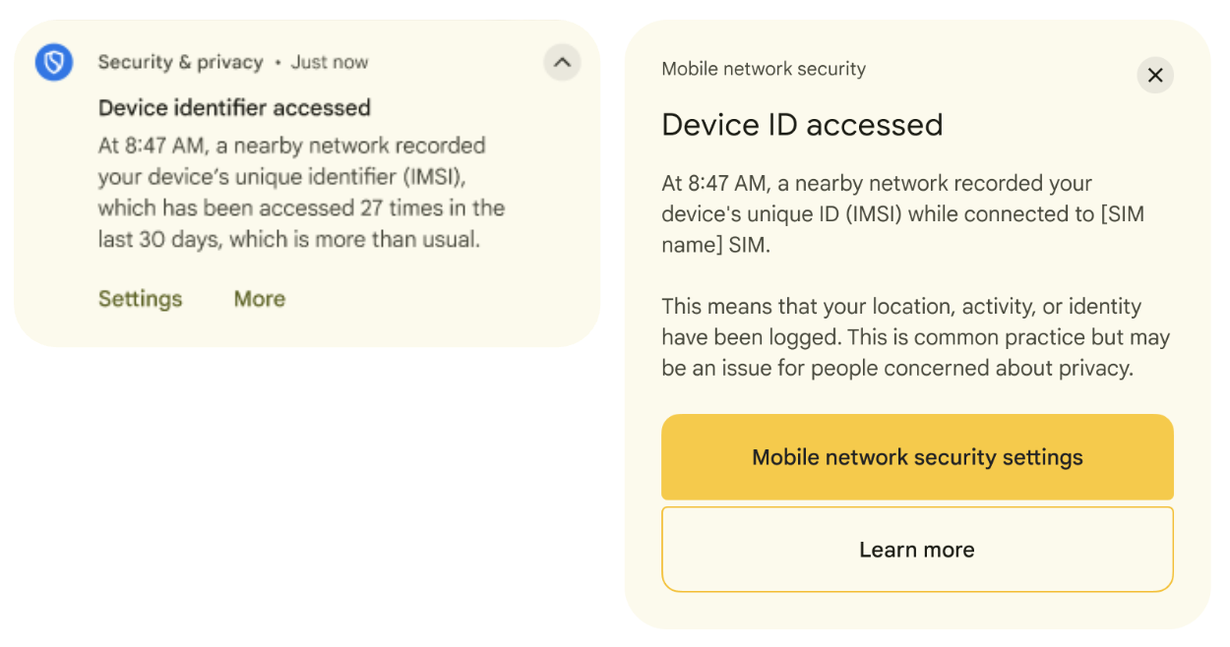Tap the blue Security & privacy shield icon
The height and width of the screenshot is (647, 1230).
[53, 62]
